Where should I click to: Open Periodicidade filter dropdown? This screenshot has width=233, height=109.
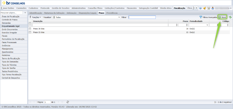pyautogui.click(x=207, y=25)
